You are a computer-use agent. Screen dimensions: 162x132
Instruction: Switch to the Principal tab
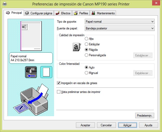point(14,13)
